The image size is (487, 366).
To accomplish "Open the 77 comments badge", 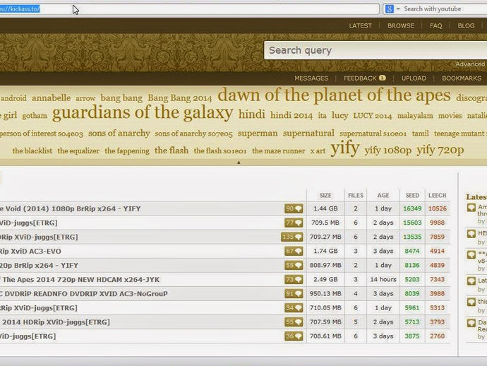I will (x=294, y=223).
